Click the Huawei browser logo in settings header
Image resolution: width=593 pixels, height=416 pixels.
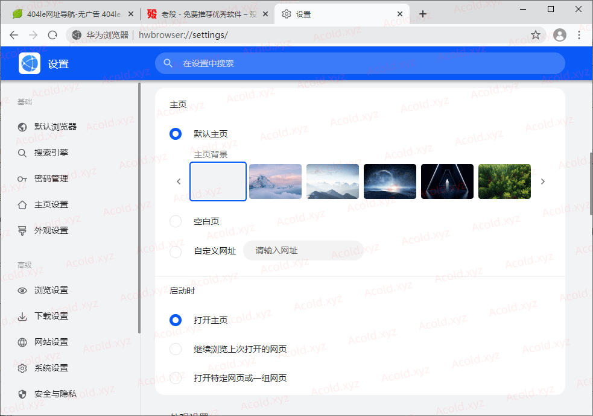click(x=30, y=63)
